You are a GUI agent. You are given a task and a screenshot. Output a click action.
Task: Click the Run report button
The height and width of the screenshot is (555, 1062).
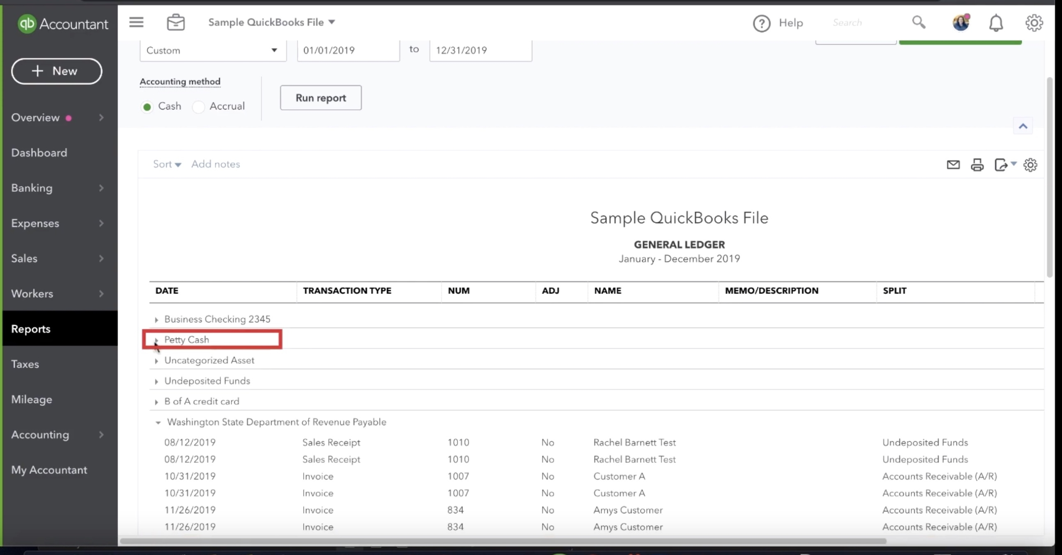[x=321, y=98]
